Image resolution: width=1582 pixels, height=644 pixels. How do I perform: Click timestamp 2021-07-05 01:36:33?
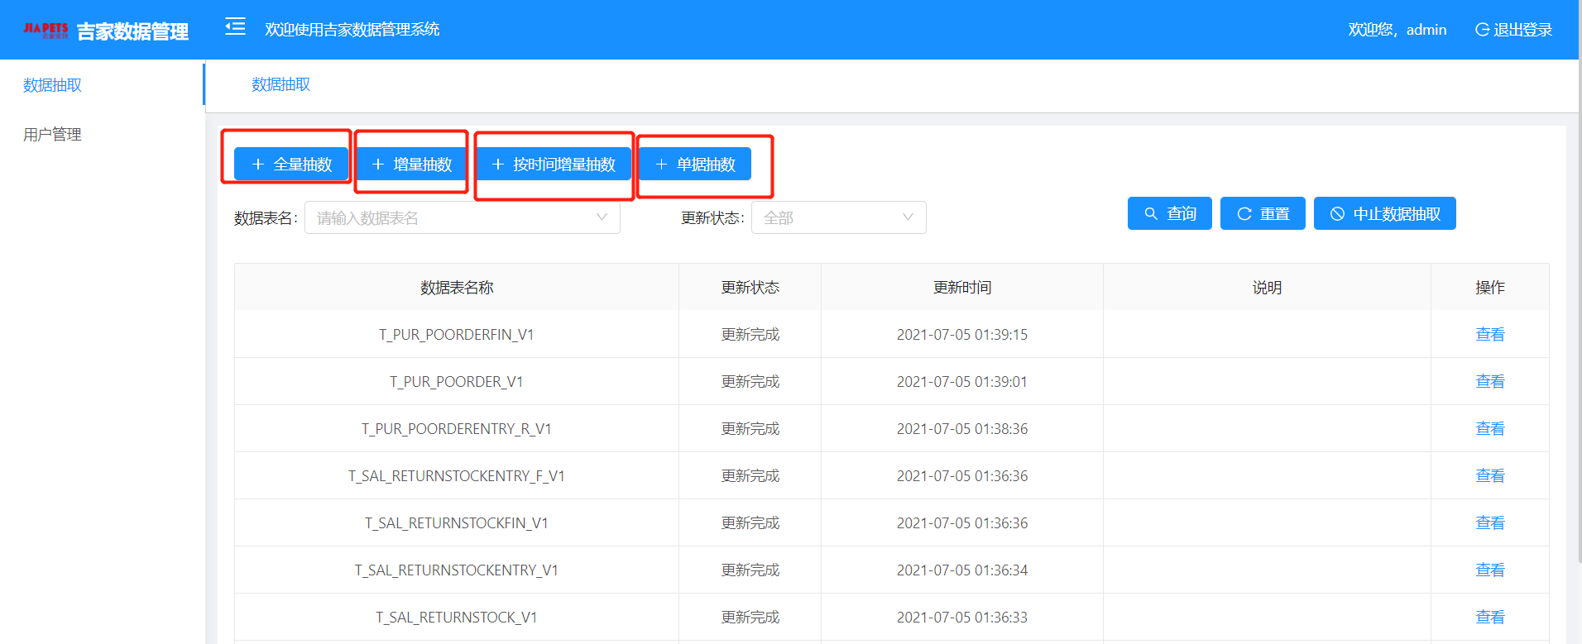[x=962, y=618]
